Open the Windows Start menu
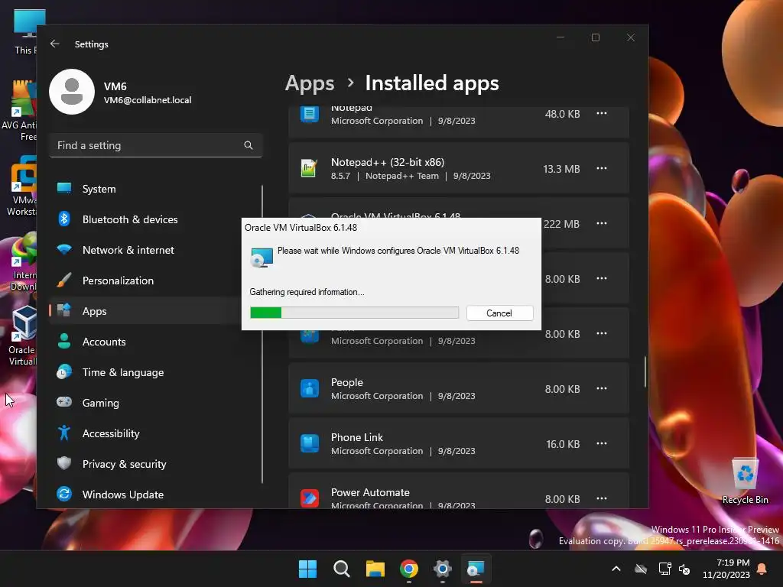 click(307, 569)
